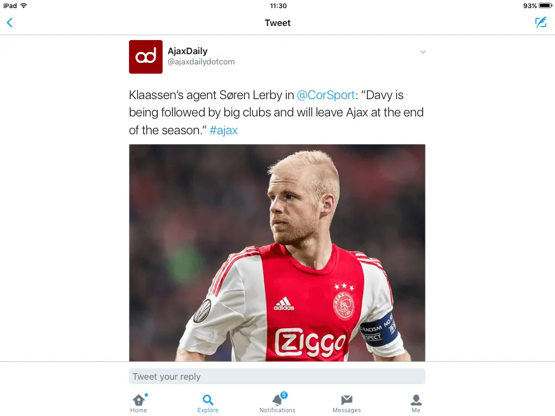Open the #ajax hashtag

223,131
